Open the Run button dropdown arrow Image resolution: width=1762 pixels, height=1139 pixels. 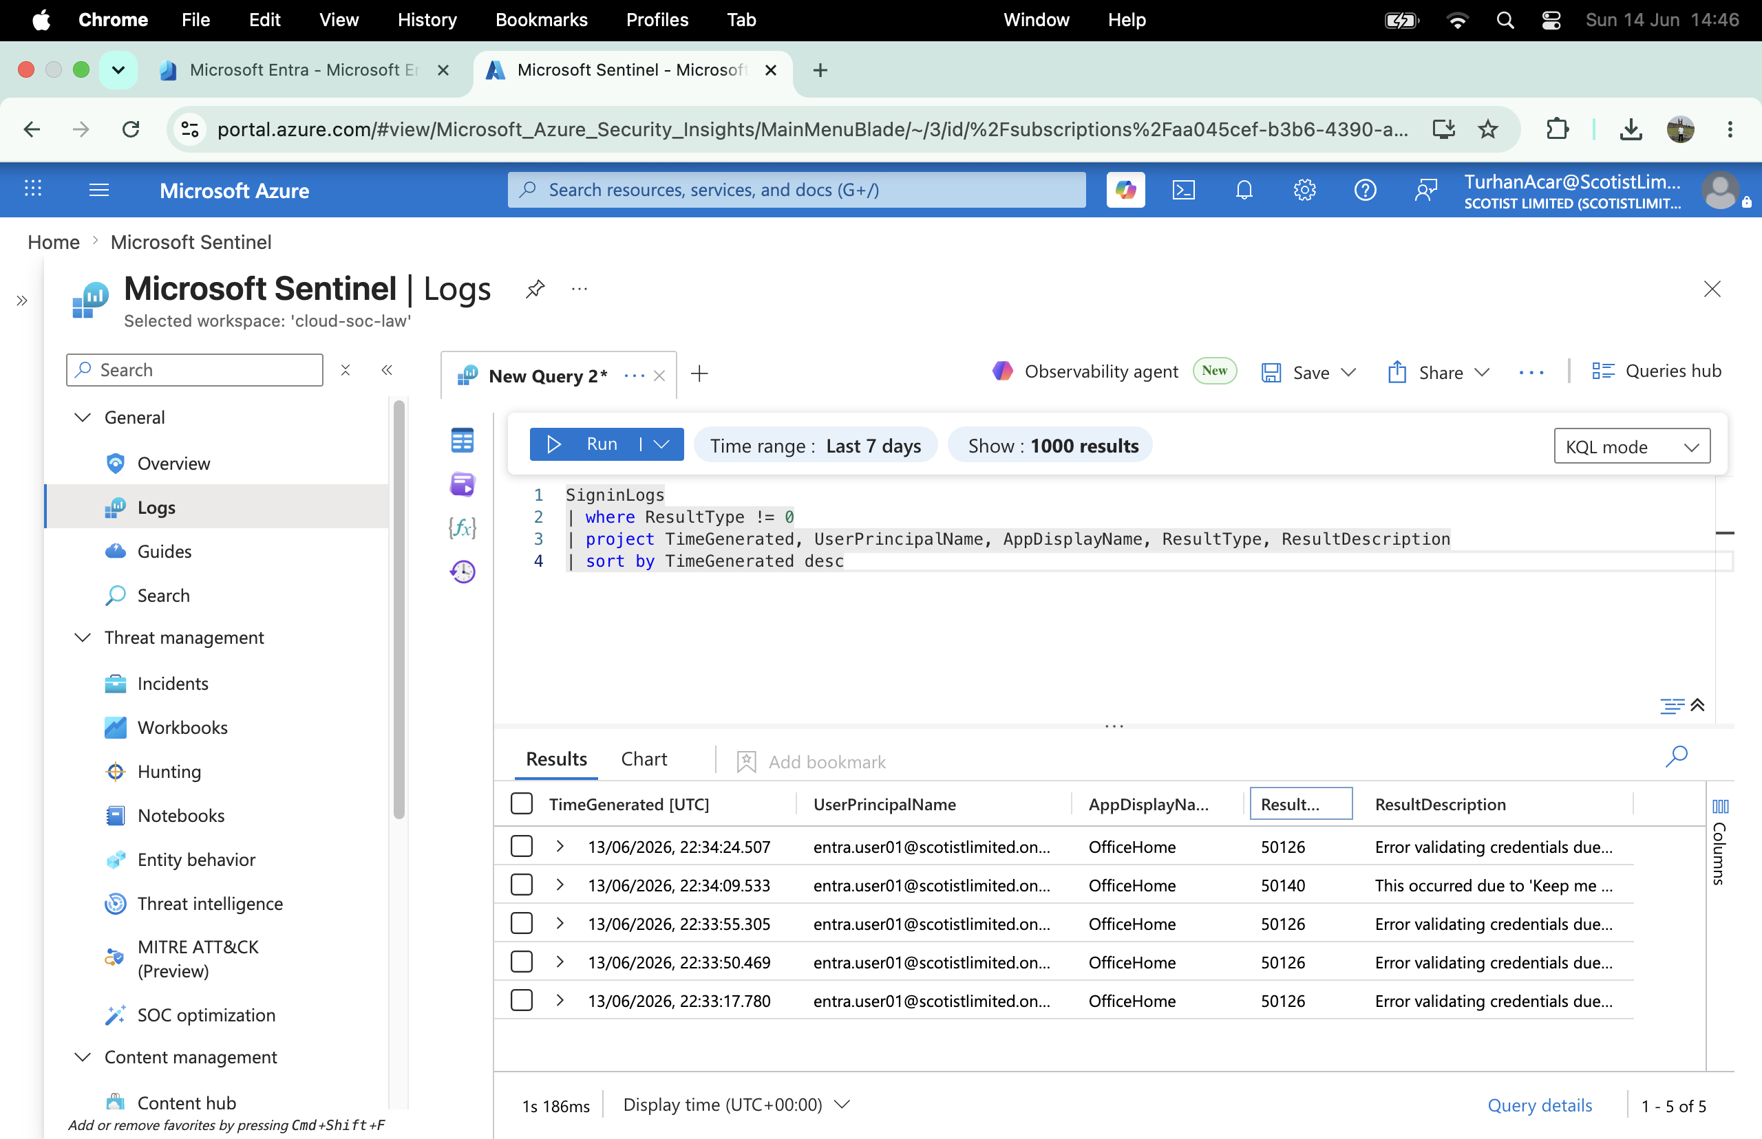point(661,444)
